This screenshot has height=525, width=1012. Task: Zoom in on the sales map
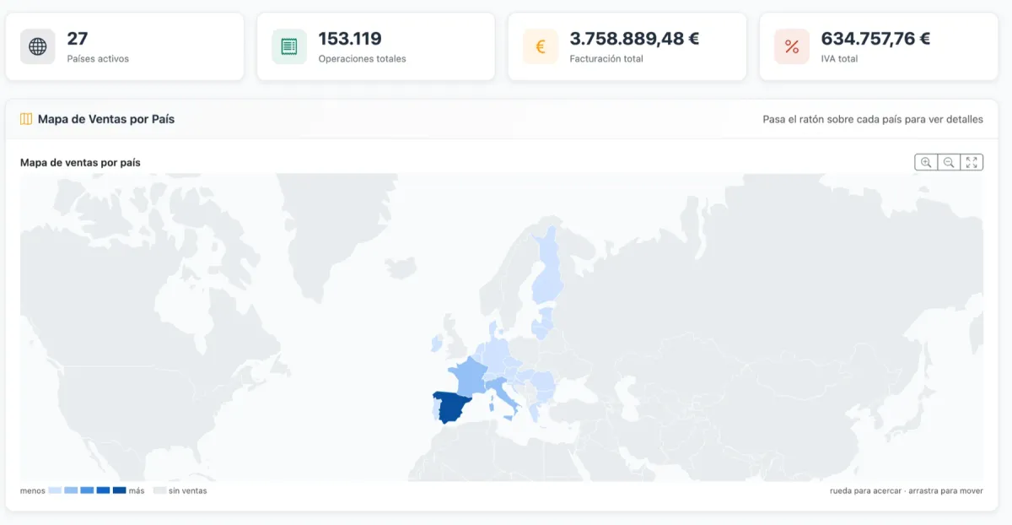pyautogui.click(x=926, y=162)
